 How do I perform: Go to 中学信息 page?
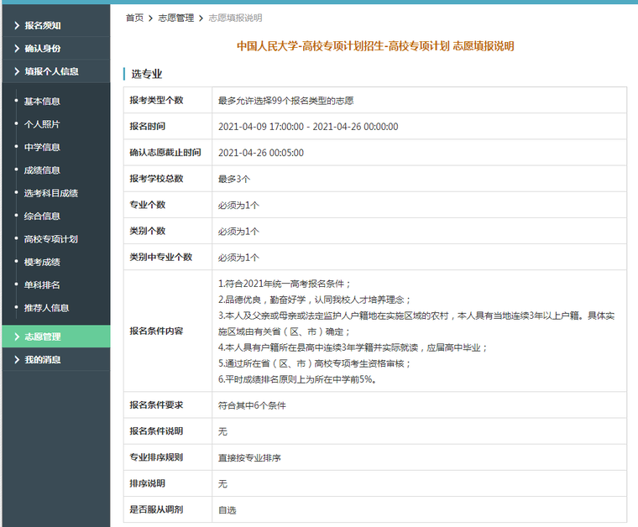[x=42, y=147]
